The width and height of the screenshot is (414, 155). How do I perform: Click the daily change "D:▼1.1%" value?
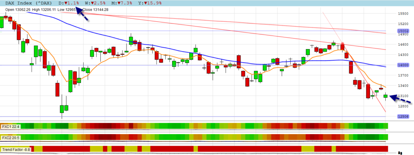coord(68,3)
